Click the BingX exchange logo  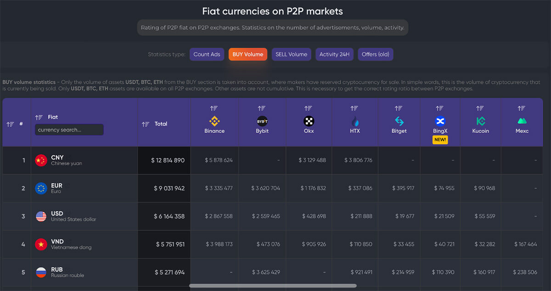coord(440,121)
